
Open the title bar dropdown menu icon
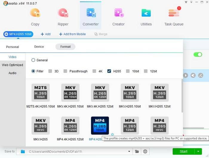click(x=191, y=2)
